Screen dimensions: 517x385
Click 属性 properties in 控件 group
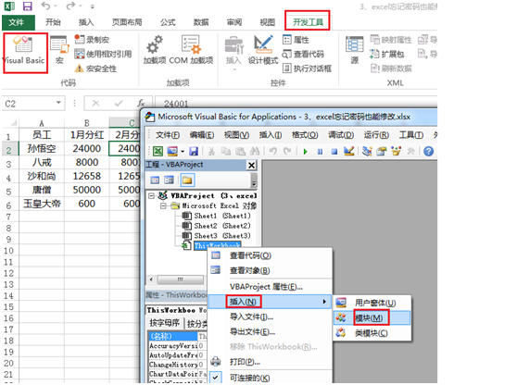296,40
